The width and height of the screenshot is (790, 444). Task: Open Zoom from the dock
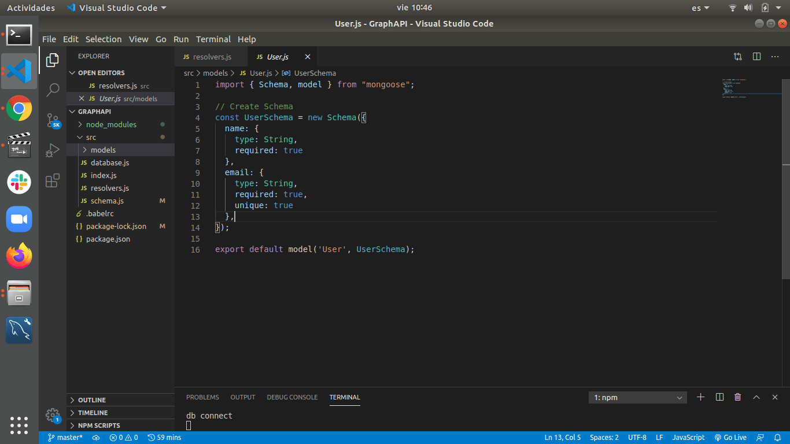(x=19, y=219)
